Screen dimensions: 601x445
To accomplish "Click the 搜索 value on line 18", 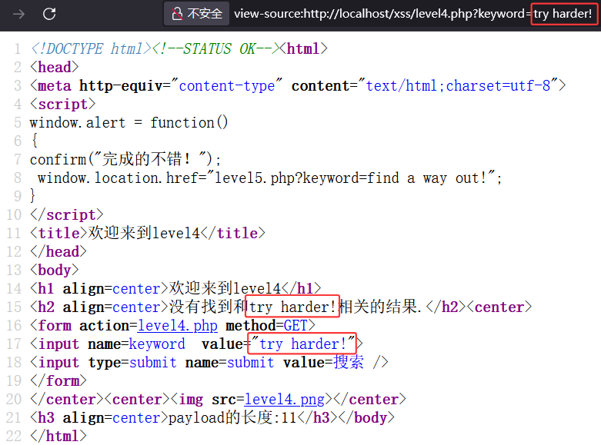I will click(349, 362).
